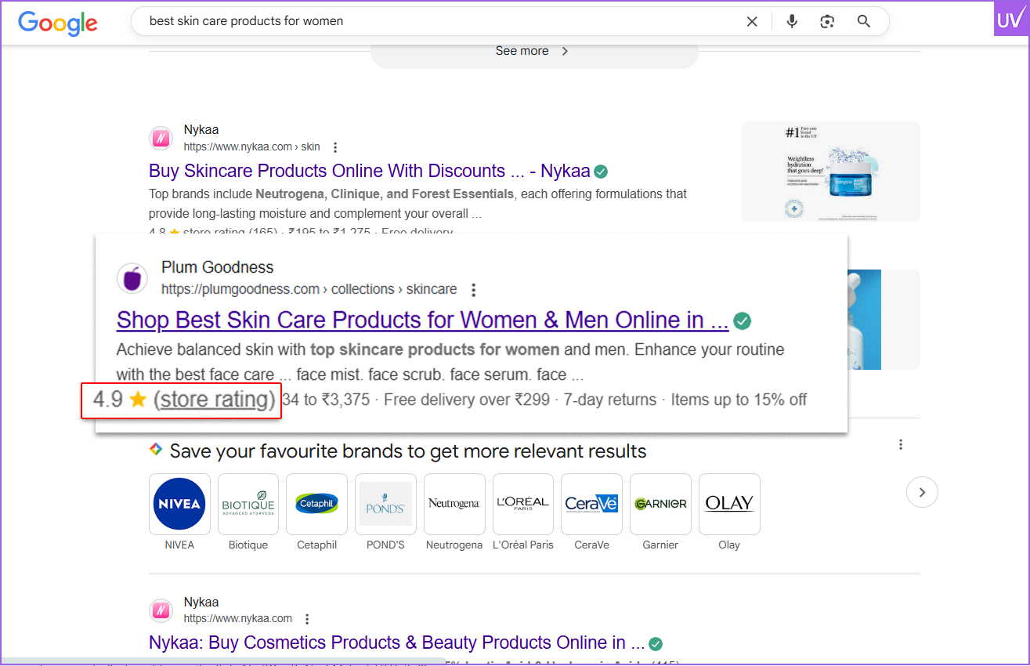Click the Biotique label text
The height and width of the screenshot is (666, 1030).
coord(248,545)
